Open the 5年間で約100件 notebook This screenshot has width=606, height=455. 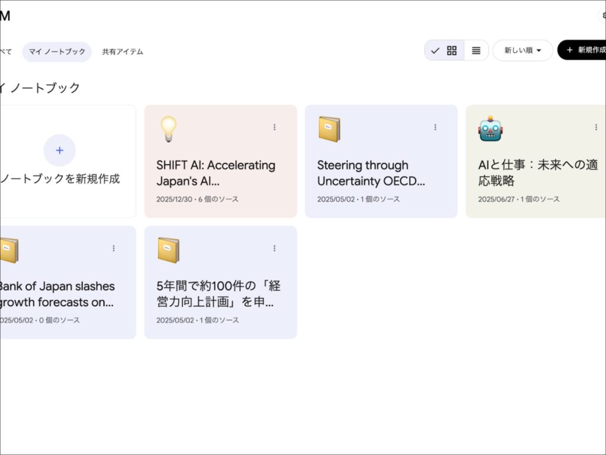[220, 293]
